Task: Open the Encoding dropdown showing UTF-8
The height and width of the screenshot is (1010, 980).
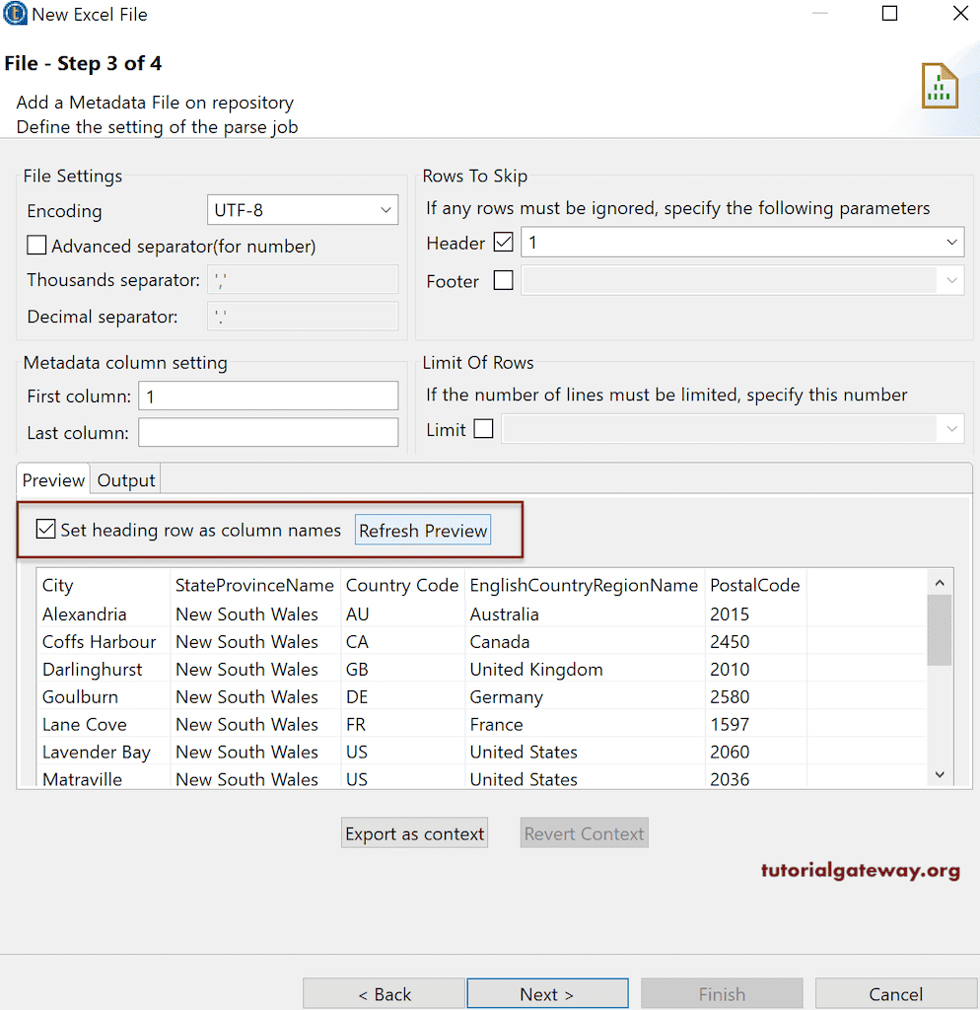Action: pyautogui.click(x=386, y=209)
